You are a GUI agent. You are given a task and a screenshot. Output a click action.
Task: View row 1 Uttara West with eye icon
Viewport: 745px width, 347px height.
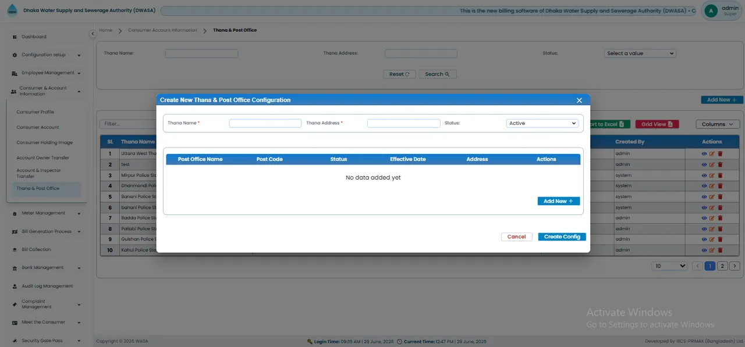click(x=704, y=154)
